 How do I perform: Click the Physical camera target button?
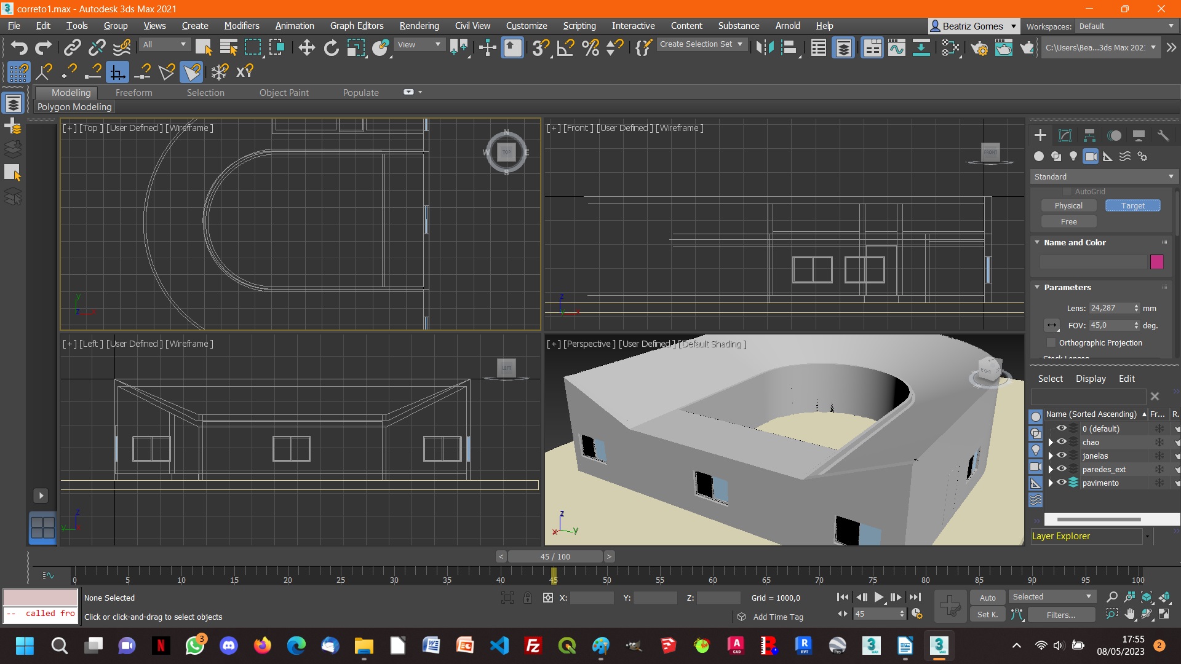pos(1132,205)
